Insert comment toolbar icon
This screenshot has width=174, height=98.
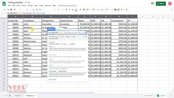coord(115,10)
